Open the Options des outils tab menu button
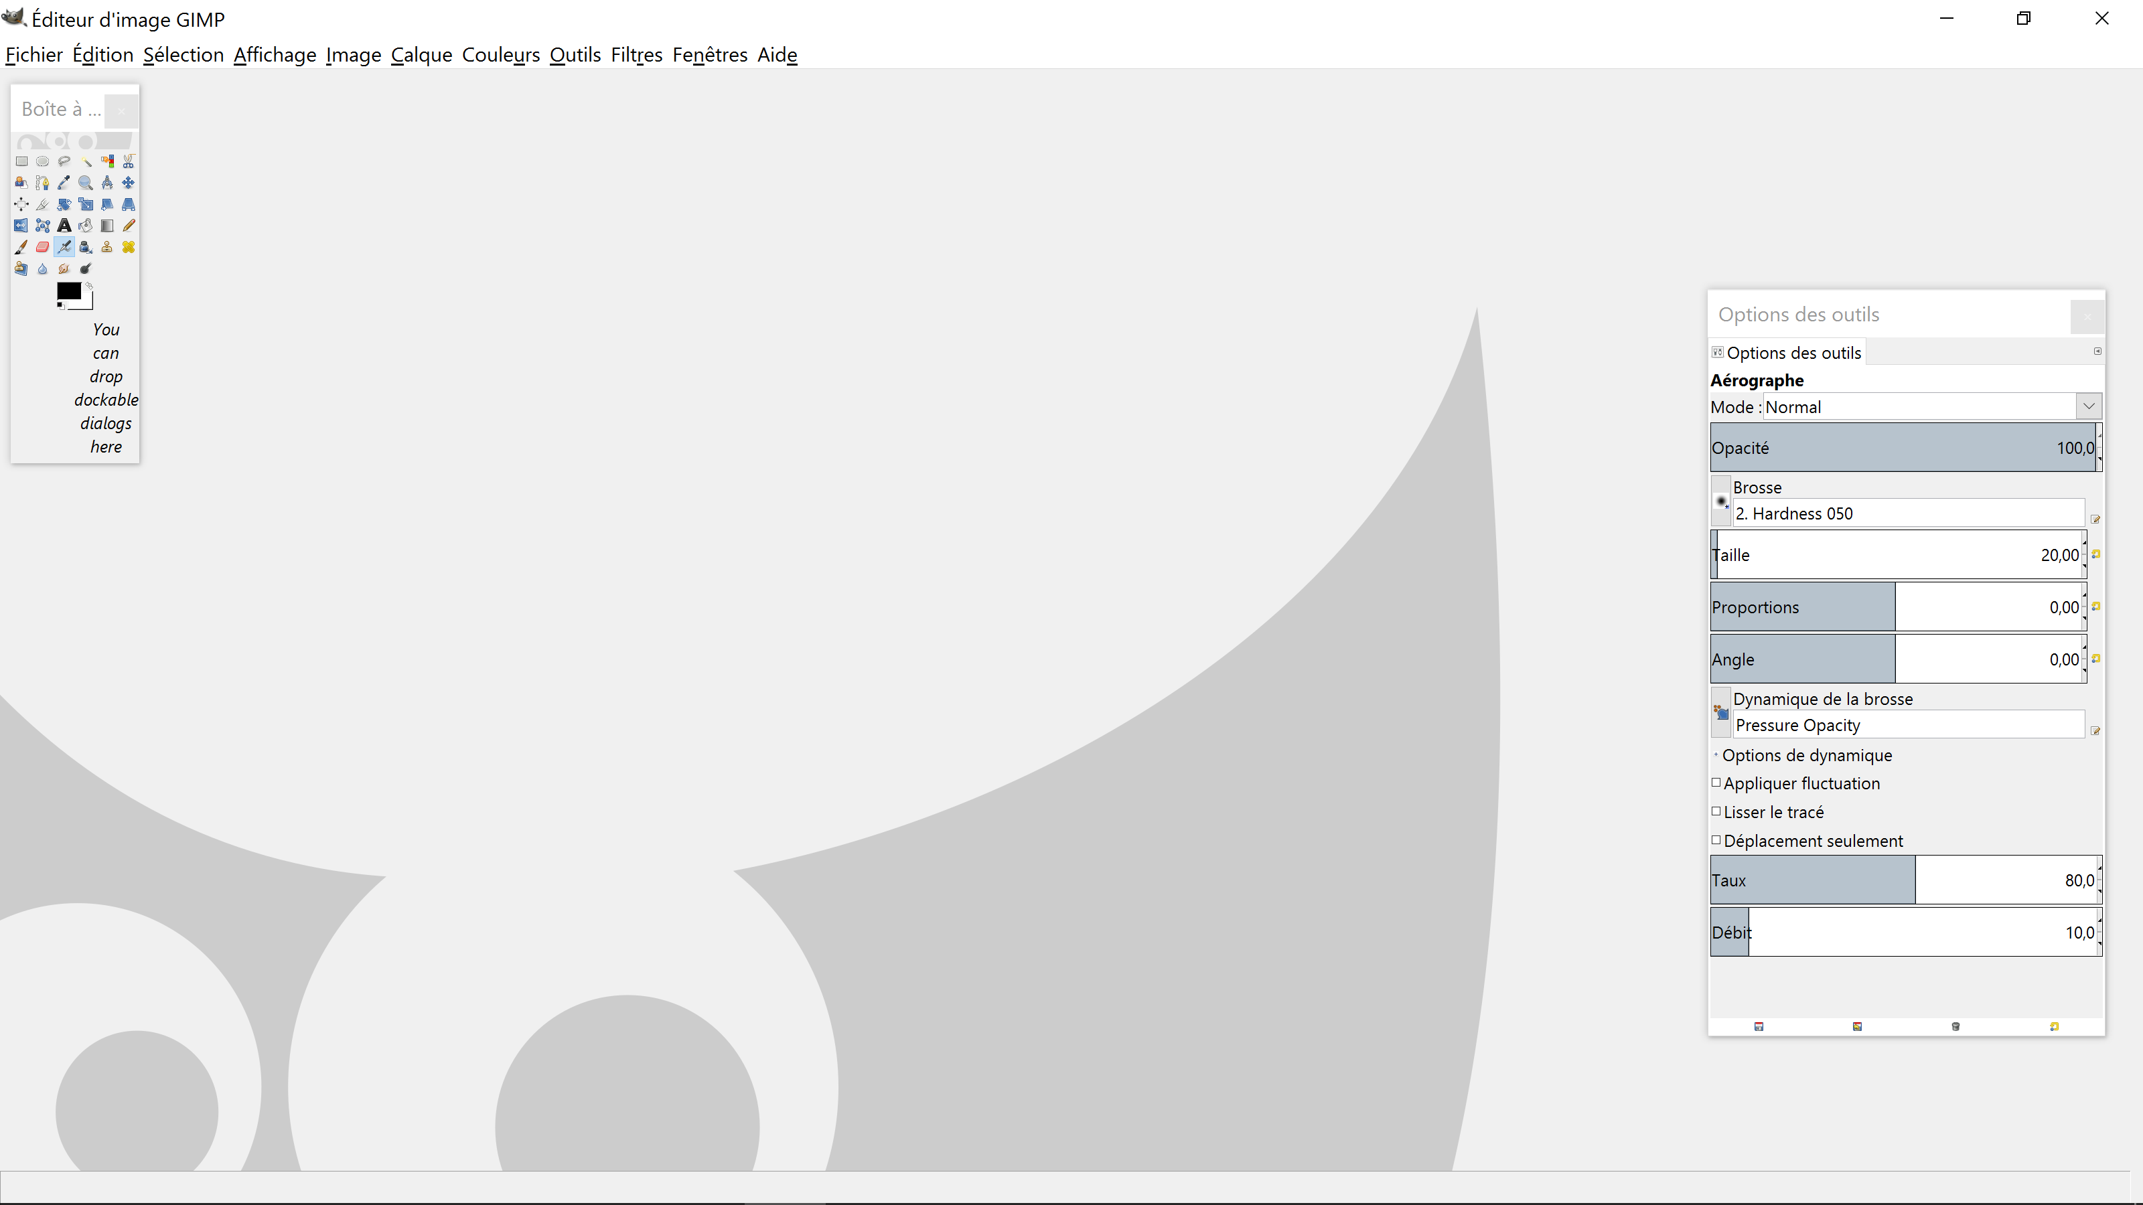The image size is (2143, 1205). click(x=2097, y=351)
